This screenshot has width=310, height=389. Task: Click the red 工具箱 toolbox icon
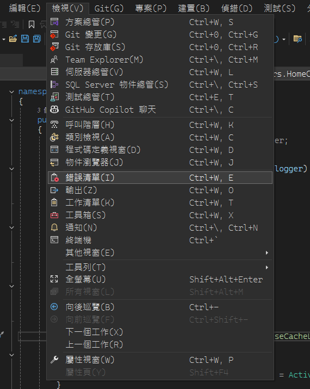[x=54, y=215]
